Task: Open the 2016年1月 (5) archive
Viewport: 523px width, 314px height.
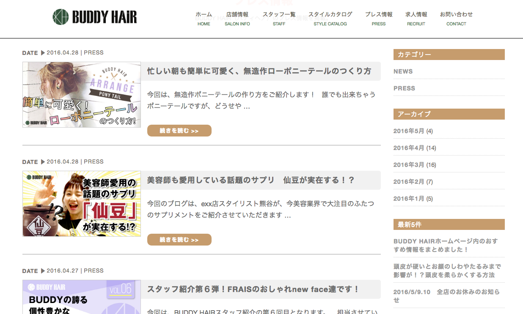Action: [x=413, y=199]
